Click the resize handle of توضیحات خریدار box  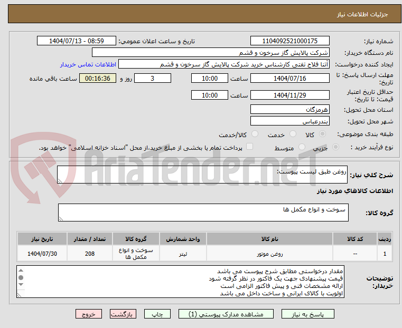[19, 295]
